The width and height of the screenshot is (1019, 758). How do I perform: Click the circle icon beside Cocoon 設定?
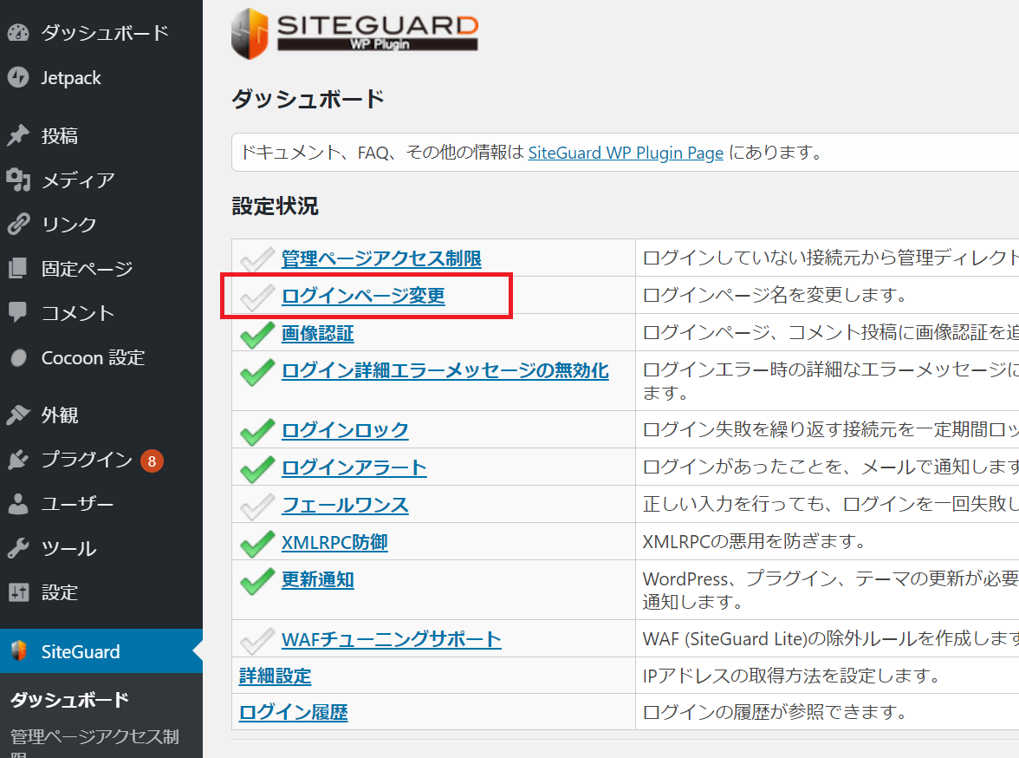(19, 358)
